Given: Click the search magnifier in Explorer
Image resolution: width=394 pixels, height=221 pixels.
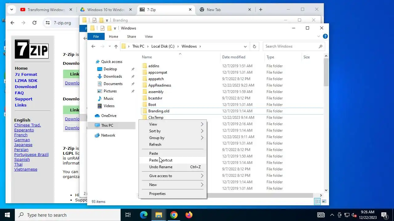Looking at the screenshot, I should coord(320,46).
